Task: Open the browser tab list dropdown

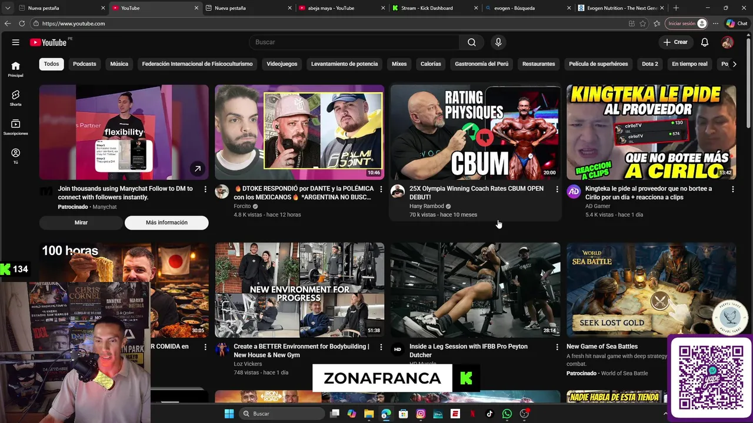Action: pos(8,8)
